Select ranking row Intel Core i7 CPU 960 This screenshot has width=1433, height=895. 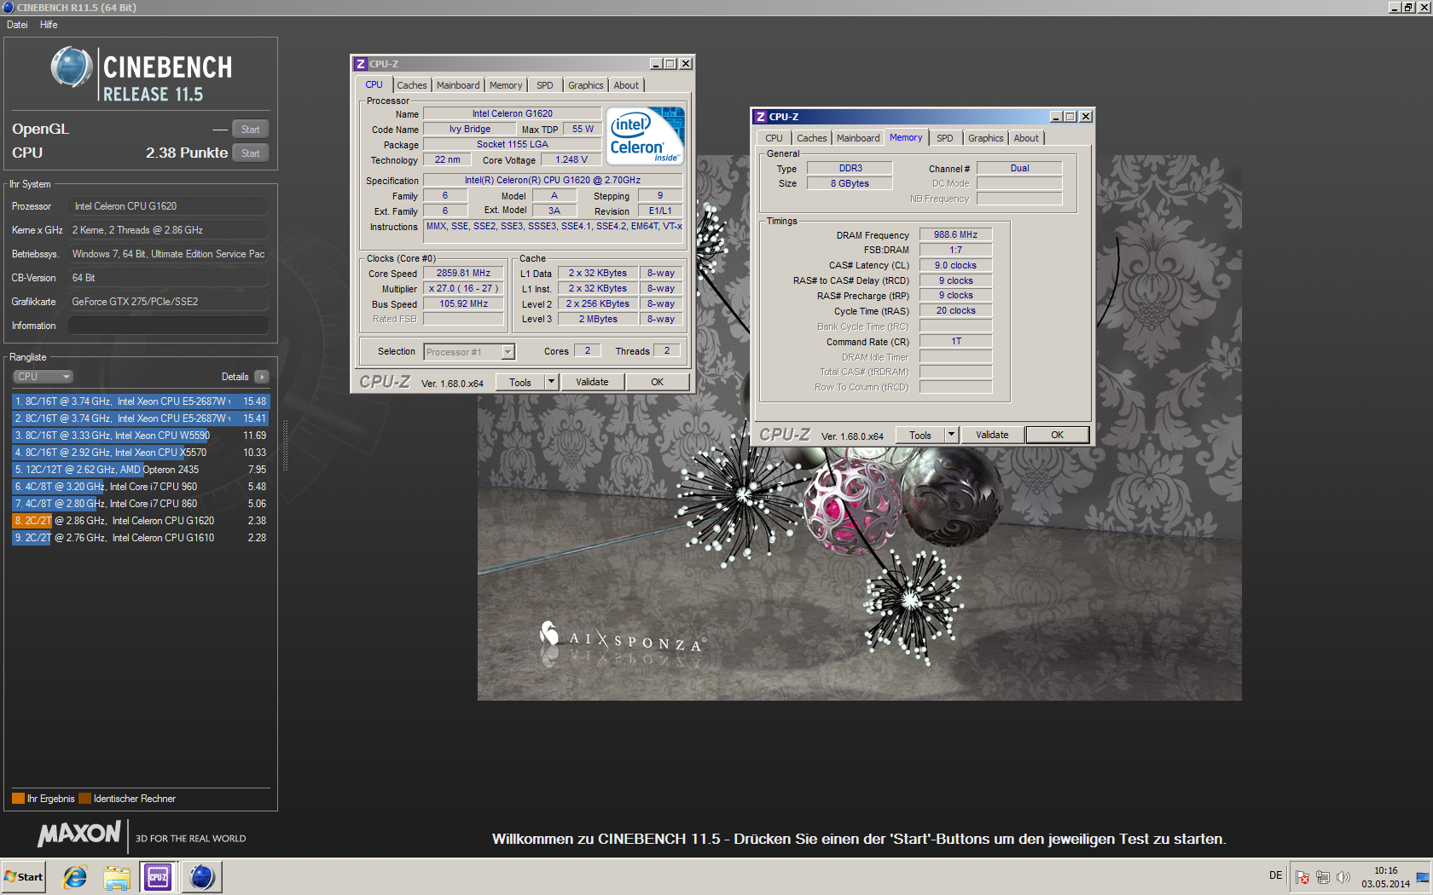141,487
